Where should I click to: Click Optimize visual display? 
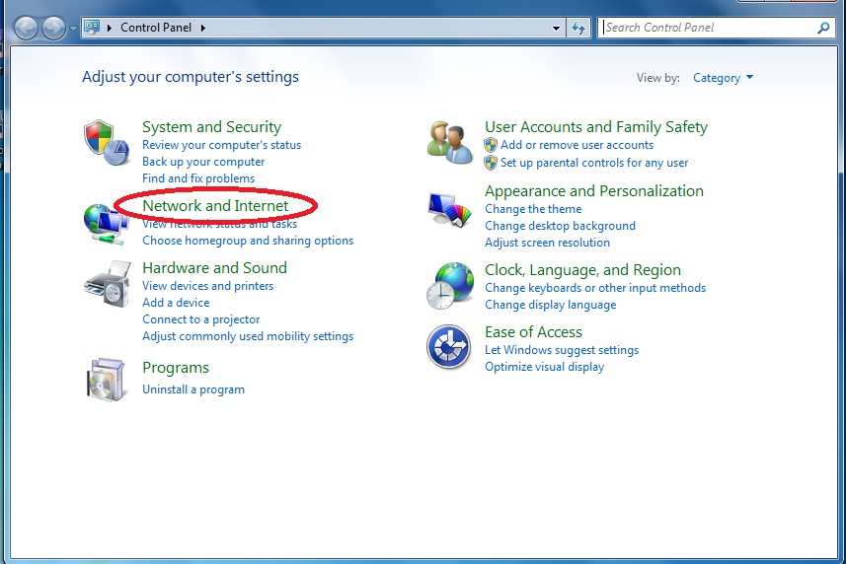(x=544, y=366)
